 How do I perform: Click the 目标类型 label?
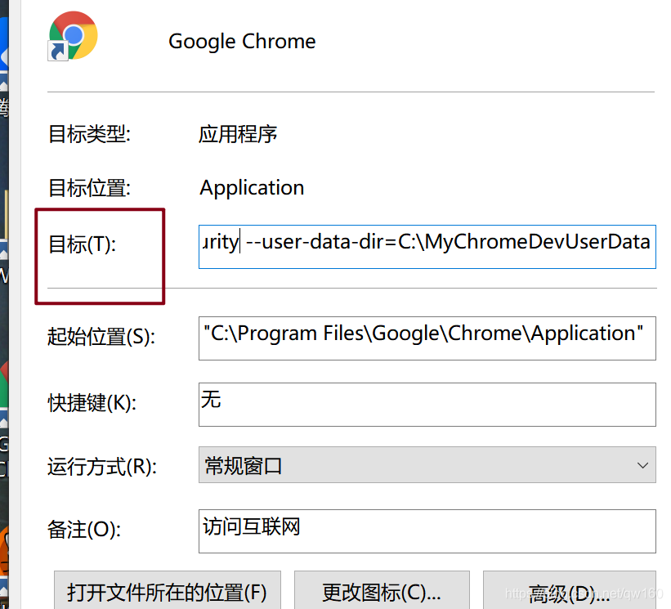(x=89, y=134)
